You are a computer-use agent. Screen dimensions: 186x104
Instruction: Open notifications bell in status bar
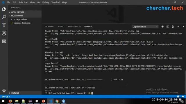[183, 96]
